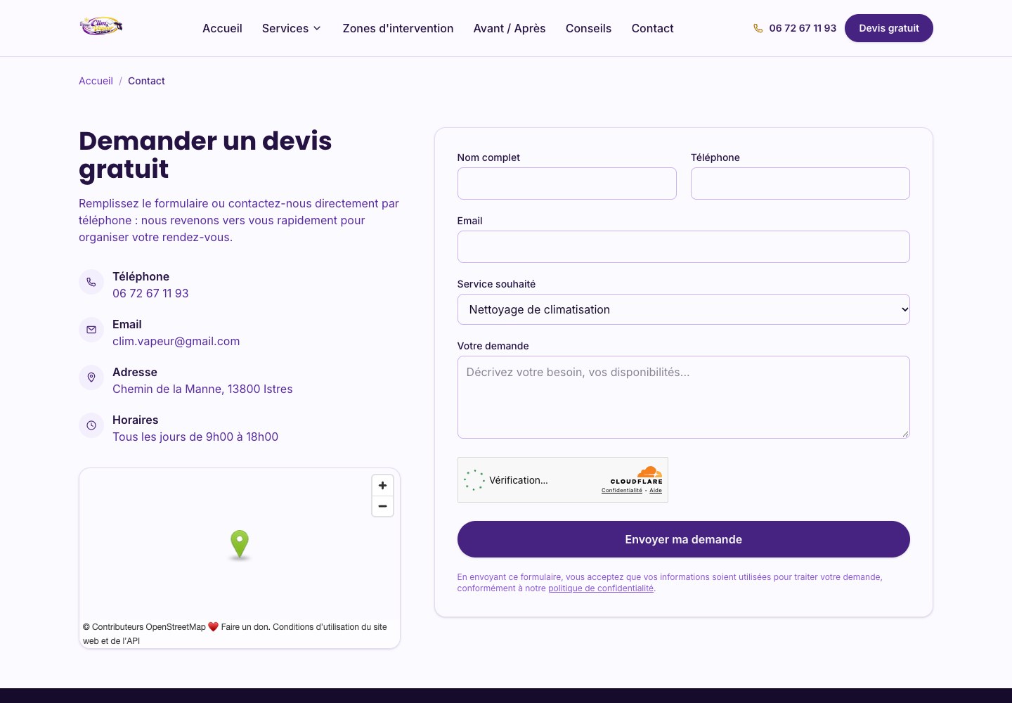Submit with Envoyer ma demande
This screenshot has height=703, width=1012.
click(x=684, y=539)
